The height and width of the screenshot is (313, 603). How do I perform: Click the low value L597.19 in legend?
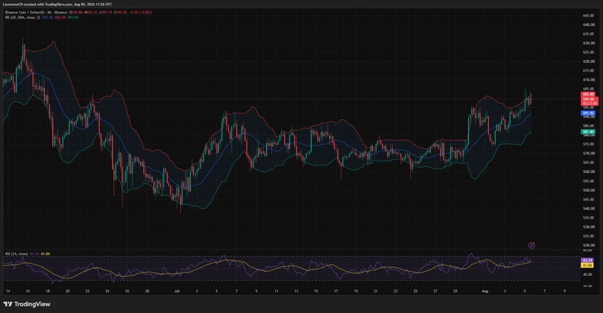click(x=106, y=12)
